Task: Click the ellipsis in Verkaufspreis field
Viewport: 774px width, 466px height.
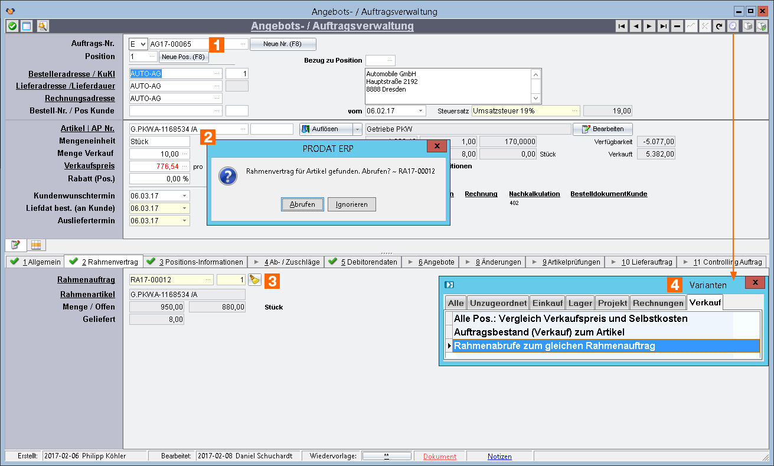Action: click(185, 167)
